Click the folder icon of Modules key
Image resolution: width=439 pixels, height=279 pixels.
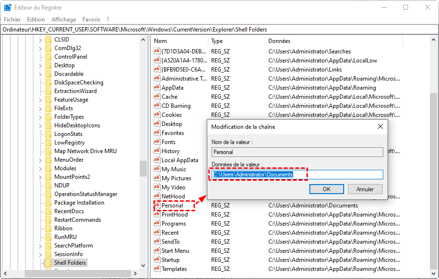tap(49, 168)
